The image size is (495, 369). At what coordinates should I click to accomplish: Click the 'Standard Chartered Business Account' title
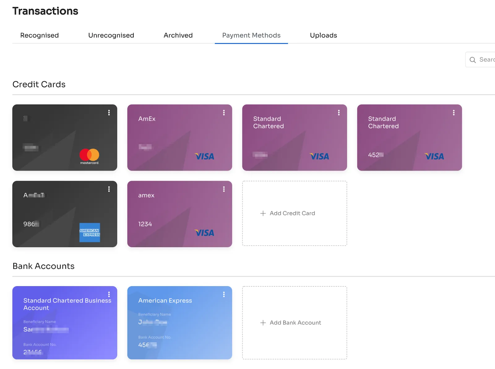67,304
